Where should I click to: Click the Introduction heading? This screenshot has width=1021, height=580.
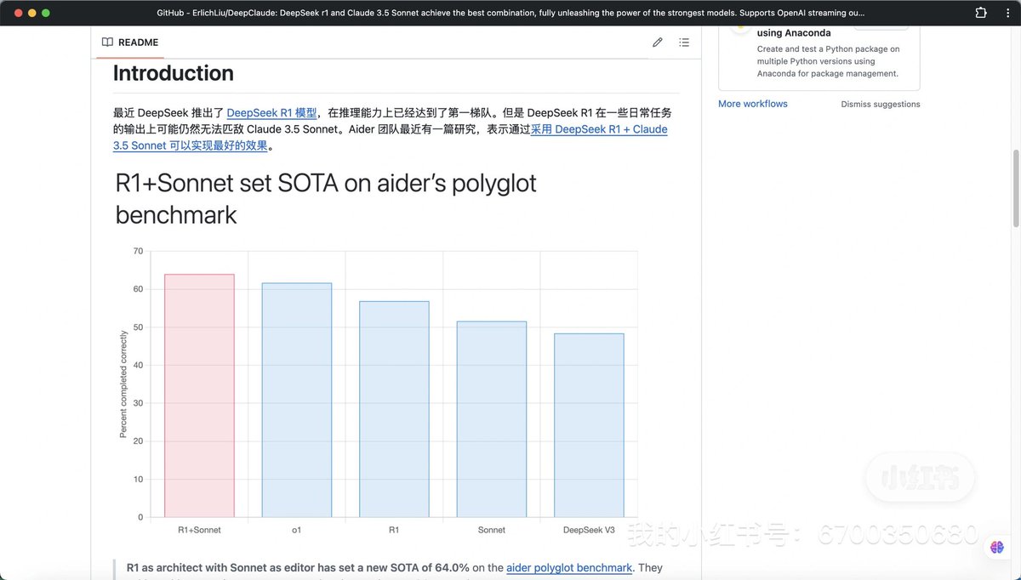174,73
